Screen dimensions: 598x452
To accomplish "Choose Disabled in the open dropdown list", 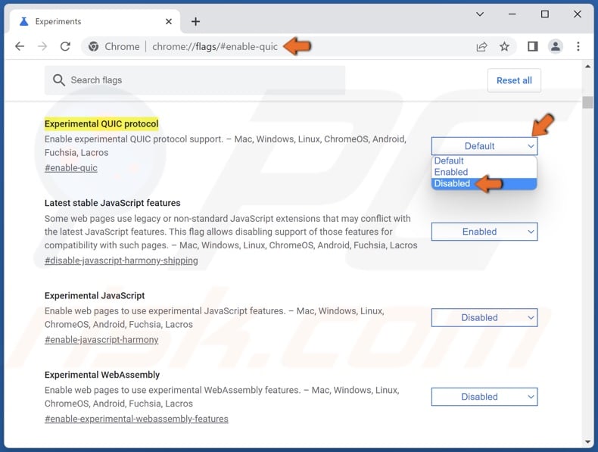I will point(484,183).
